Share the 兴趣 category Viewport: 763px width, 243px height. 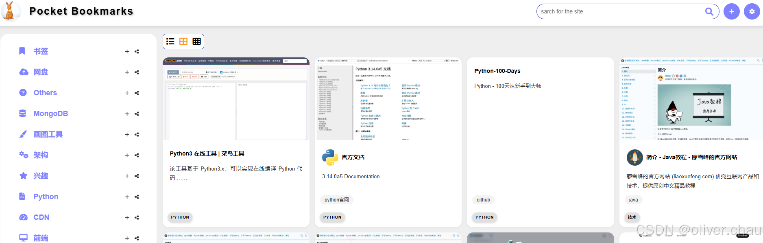(x=137, y=176)
